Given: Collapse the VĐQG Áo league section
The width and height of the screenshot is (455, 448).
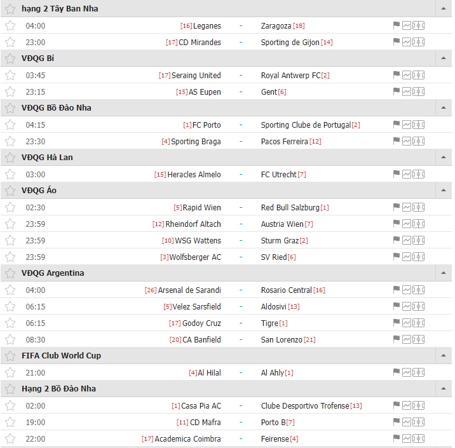Looking at the screenshot, I should [x=443, y=191].
